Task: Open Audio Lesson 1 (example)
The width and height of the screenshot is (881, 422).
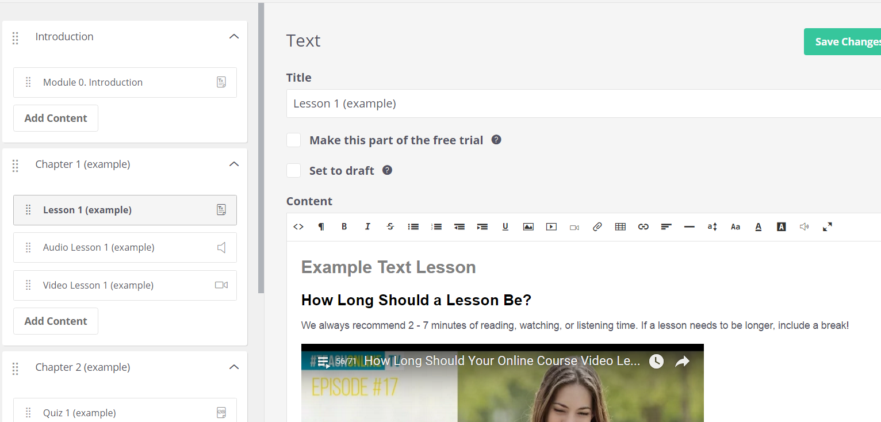Action: click(125, 248)
